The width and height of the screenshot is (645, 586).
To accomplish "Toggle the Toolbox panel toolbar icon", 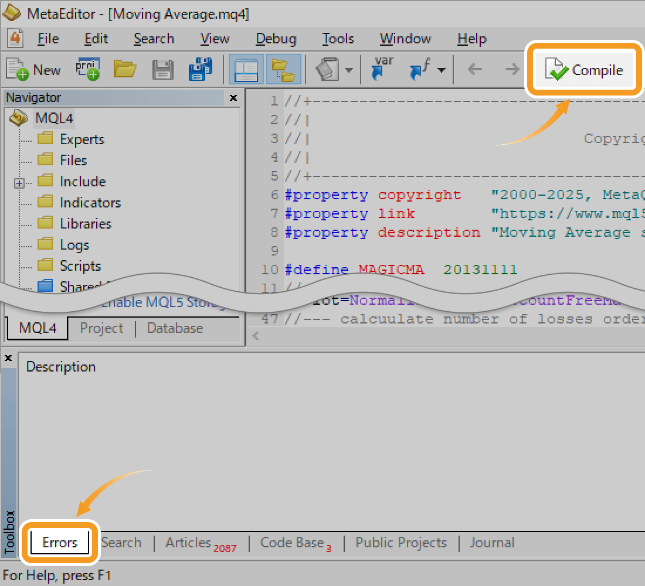I will click(284, 70).
